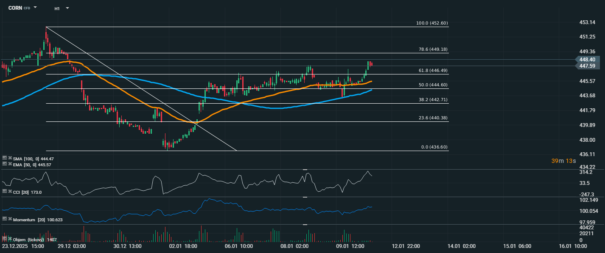Click the CORN instrument name
Viewport: 605px width, 253px height.
coord(15,8)
